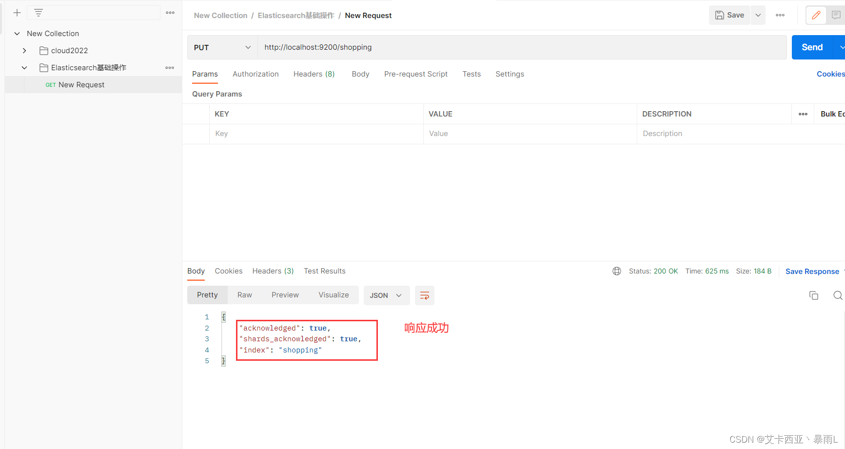
Task: Switch to edit mode pencil icon
Action: (x=816, y=15)
